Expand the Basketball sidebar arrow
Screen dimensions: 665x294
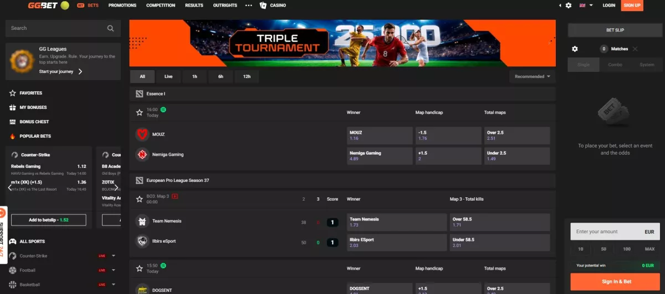coord(114,285)
